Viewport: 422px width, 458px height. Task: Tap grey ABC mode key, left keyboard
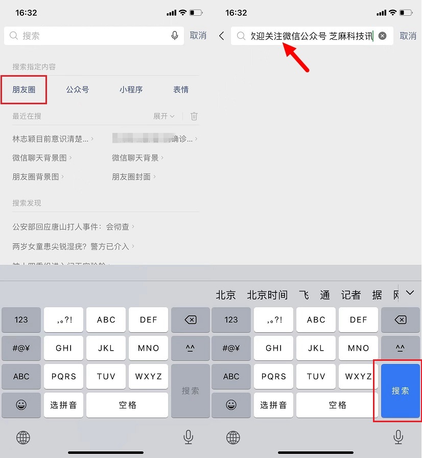[x=21, y=376]
